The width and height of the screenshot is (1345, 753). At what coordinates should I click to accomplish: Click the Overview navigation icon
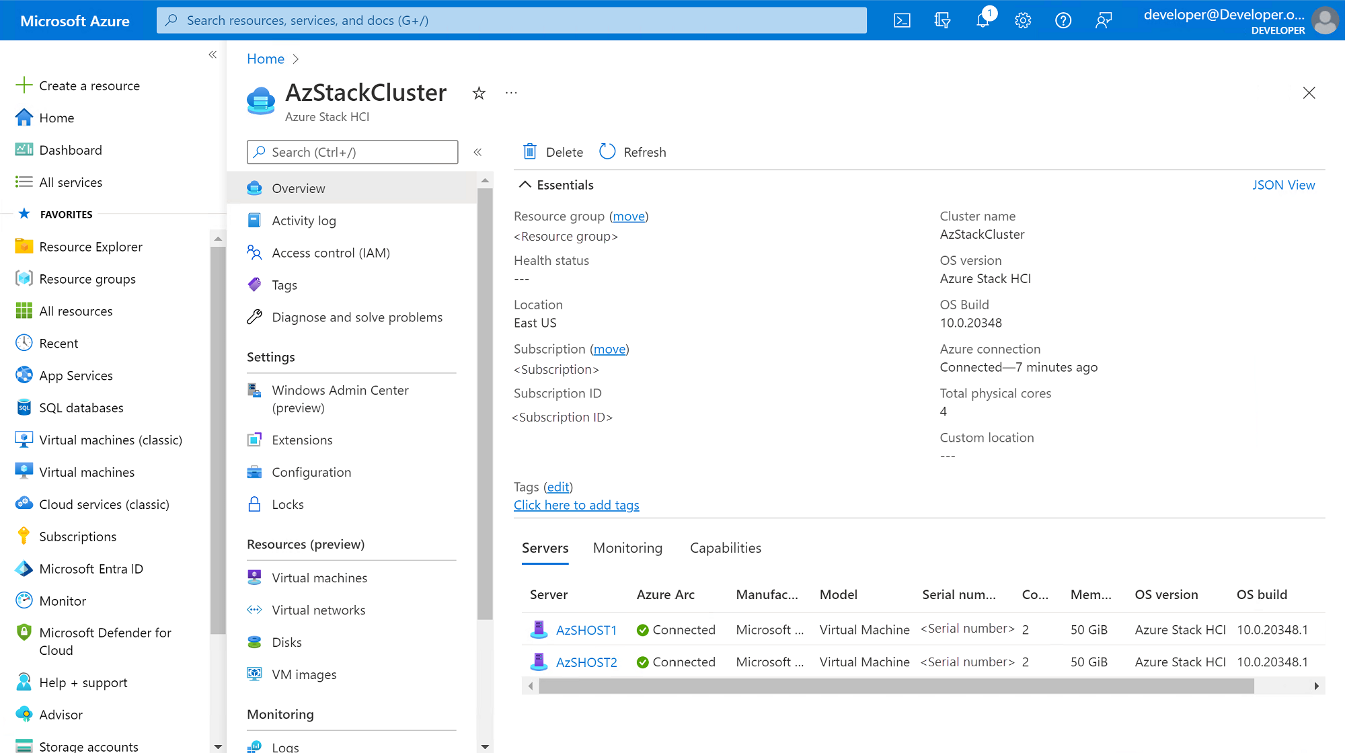[x=254, y=188]
